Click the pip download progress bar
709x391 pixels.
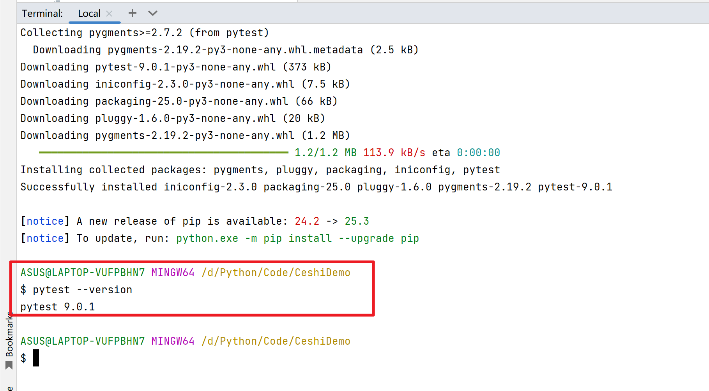click(164, 153)
